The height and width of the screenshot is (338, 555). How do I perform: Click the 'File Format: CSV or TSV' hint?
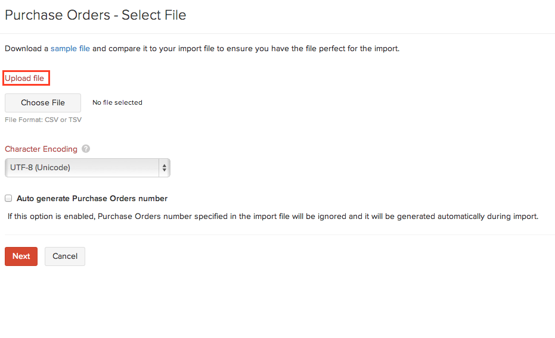pos(43,120)
